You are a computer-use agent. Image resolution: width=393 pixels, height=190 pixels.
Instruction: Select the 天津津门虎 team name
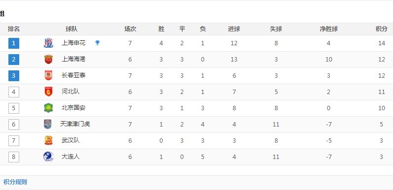click(x=75, y=124)
